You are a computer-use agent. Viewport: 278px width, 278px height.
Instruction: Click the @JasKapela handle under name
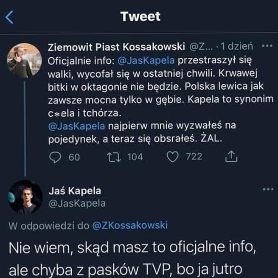pyautogui.click(x=78, y=203)
